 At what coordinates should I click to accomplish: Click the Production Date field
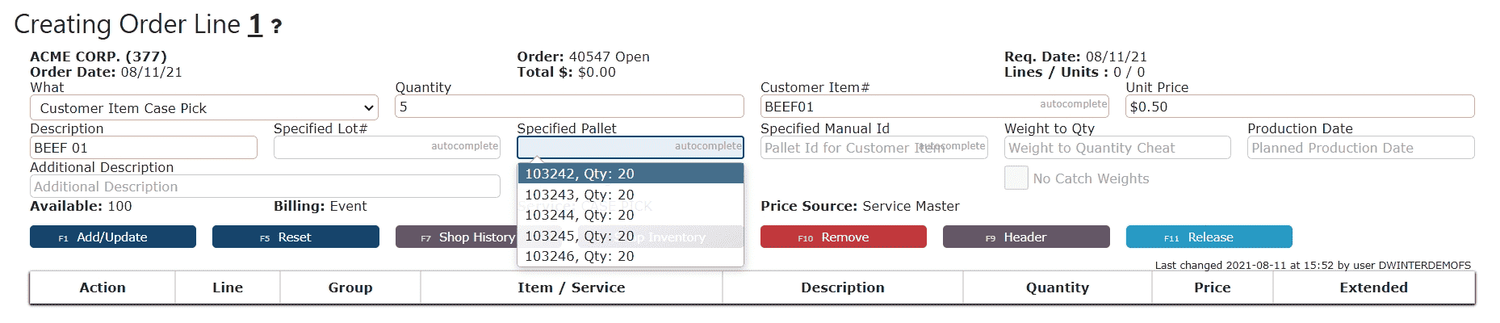[1360, 148]
